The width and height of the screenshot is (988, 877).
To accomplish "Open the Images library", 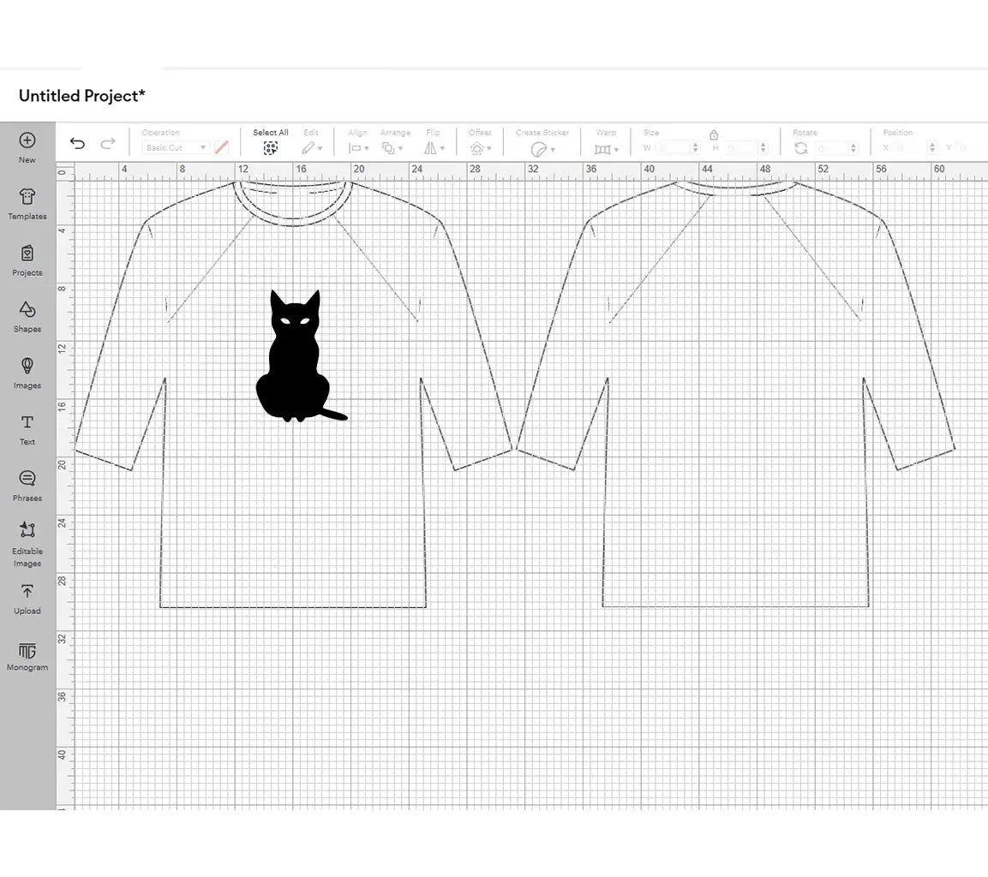I will 27,373.
